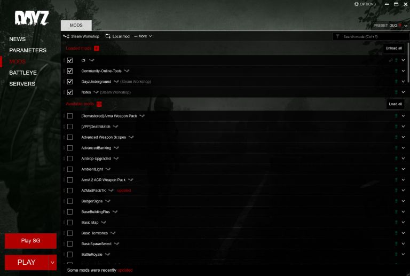
Task: Click the Local mod folder icon
Action: click(108, 36)
